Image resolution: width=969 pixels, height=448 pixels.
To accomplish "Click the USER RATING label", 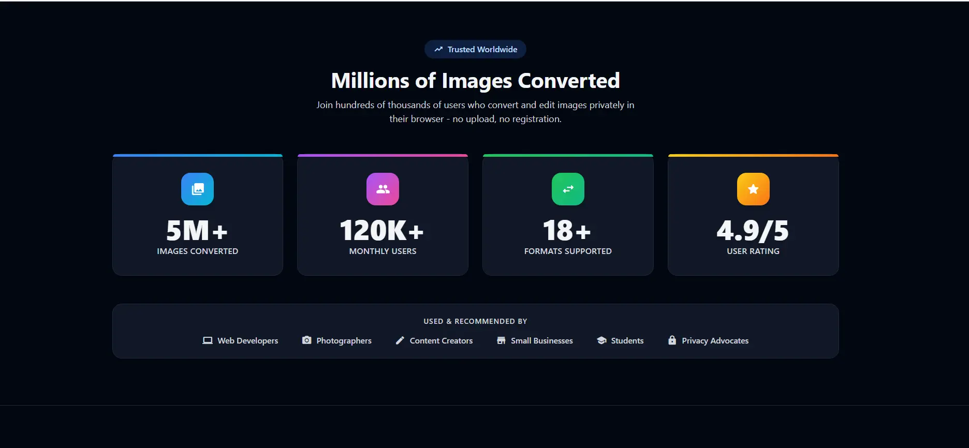I will coord(753,251).
